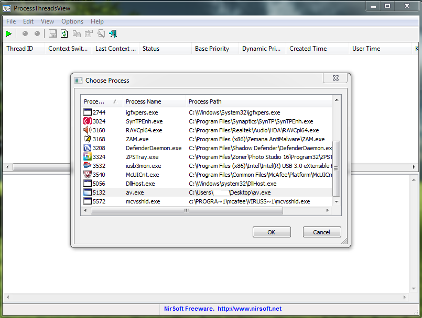Maximize the ProcessThreadsView window
422x318 pixels.
click(x=387, y=6)
